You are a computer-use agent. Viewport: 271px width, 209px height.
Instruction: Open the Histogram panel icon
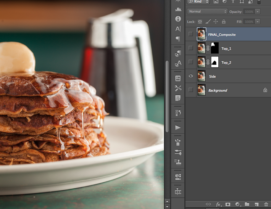(x=178, y=9)
